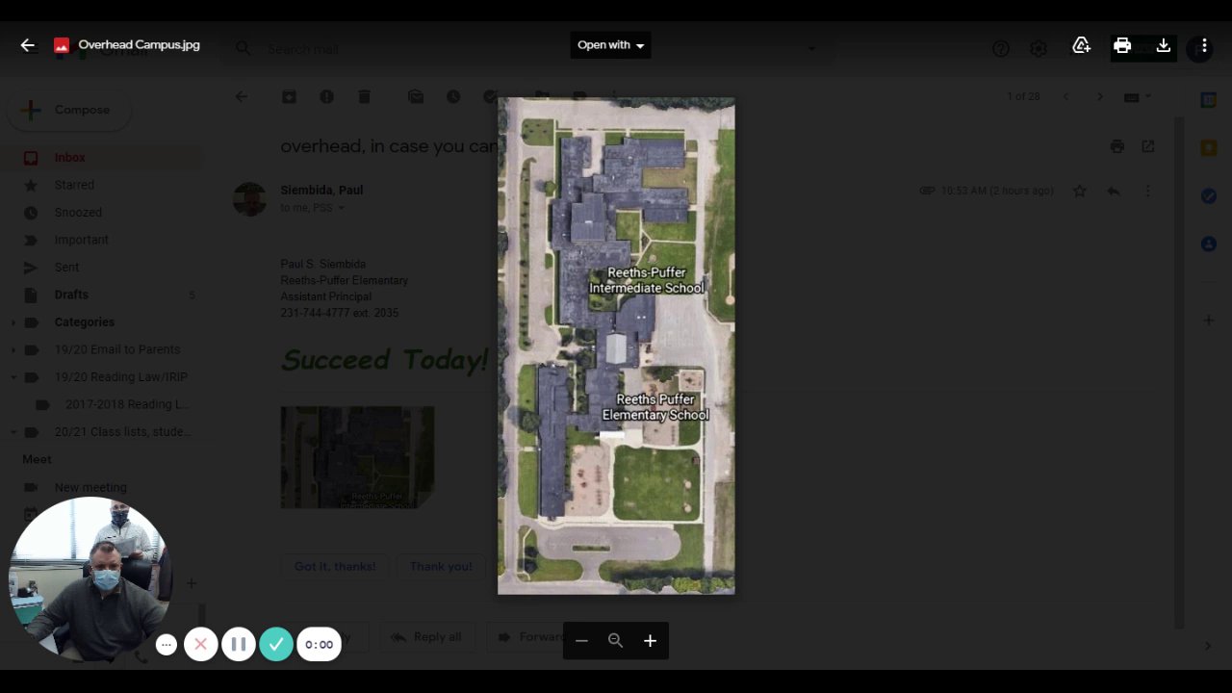
Task: Open the Sent folder
Action: [x=66, y=268]
